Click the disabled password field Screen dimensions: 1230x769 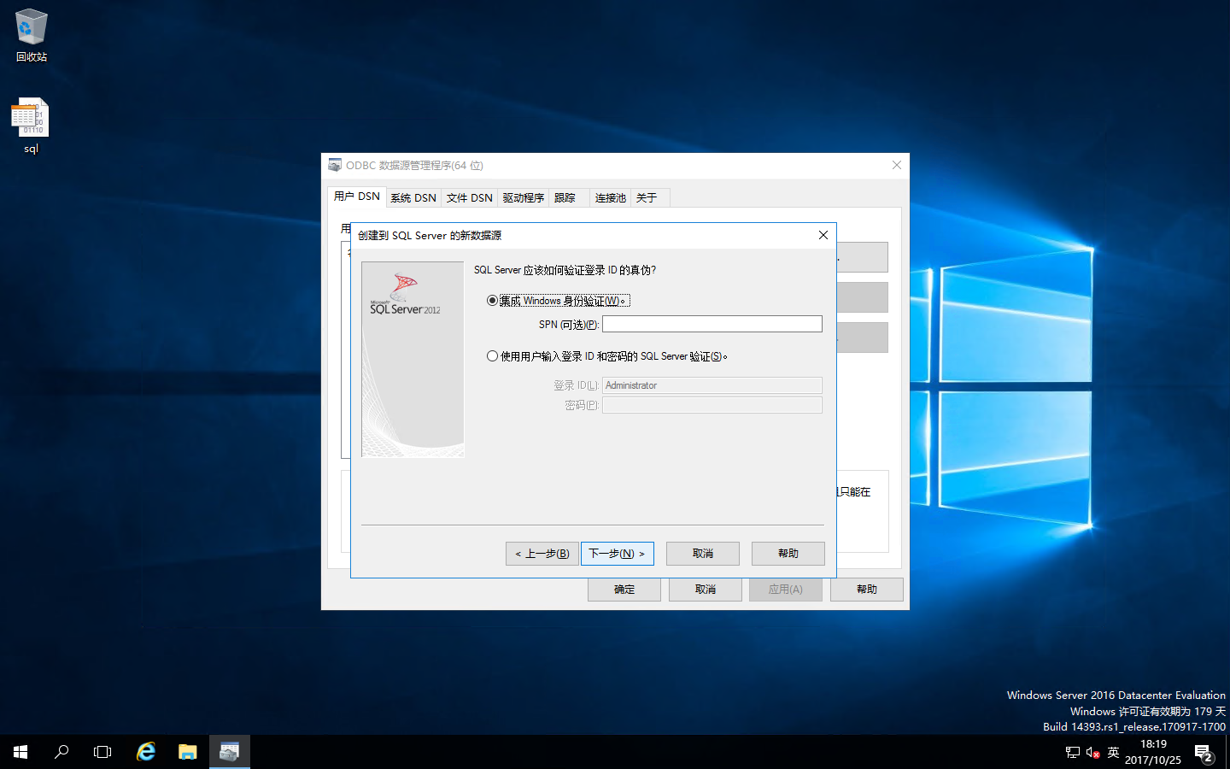click(x=712, y=405)
